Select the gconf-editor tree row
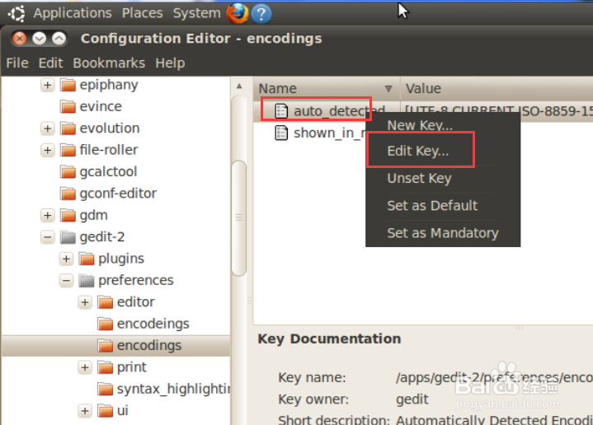This screenshot has height=425, width=593. click(115, 194)
